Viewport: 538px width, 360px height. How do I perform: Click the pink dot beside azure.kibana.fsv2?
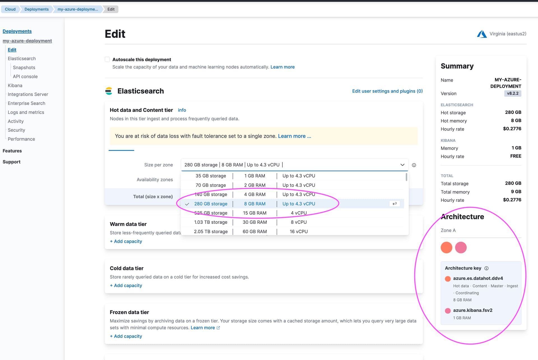(x=448, y=311)
